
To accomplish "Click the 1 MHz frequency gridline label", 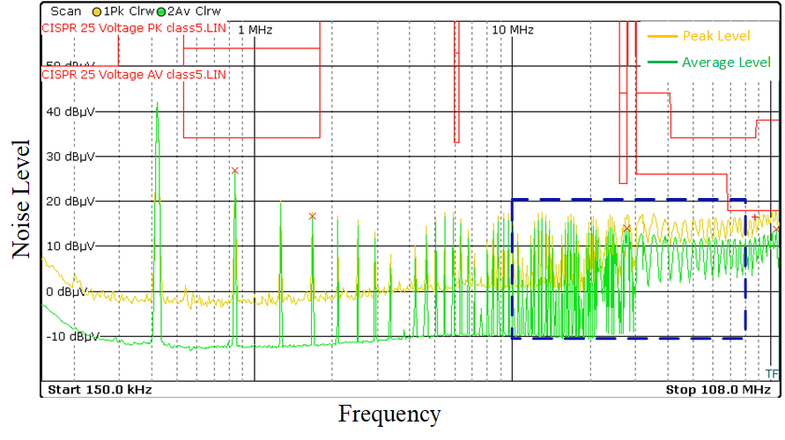I will click(255, 30).
